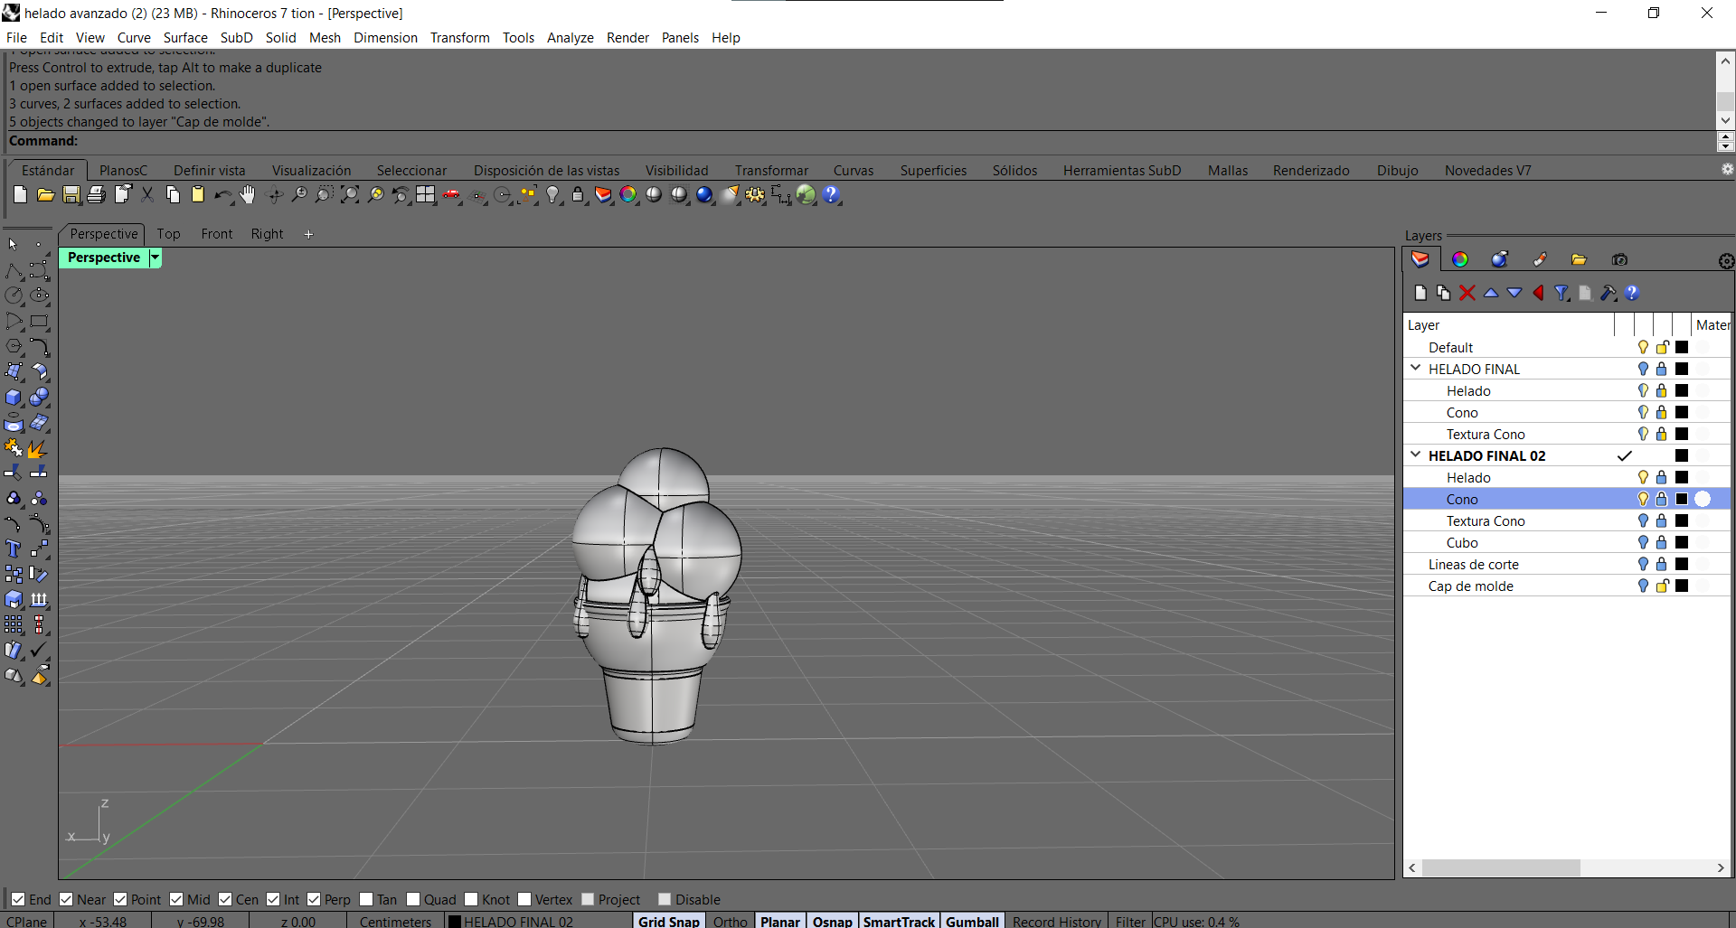Screen dimensions: 1736x928
Task: Click the Four Viewports layout icon
Action: (x=426, y=194)
